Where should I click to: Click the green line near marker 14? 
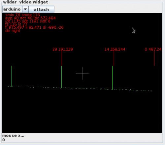click(x=112, y=78)
